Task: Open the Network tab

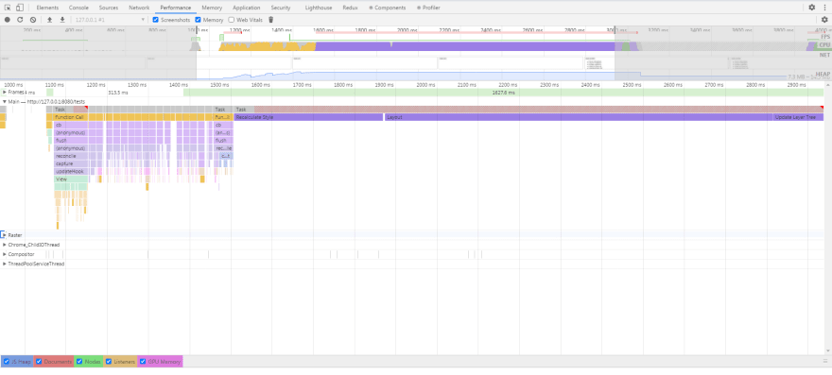Action: 139,8
